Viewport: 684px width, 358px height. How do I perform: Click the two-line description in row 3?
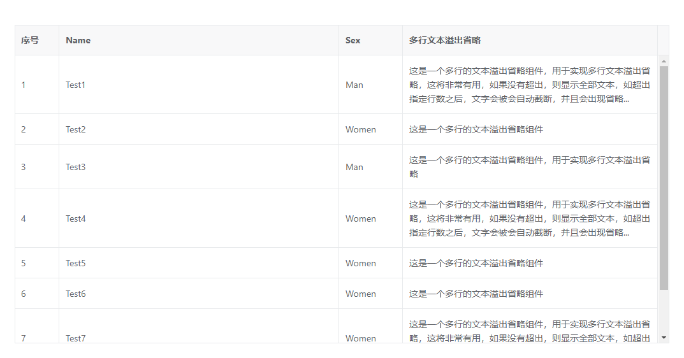[530, 167]
